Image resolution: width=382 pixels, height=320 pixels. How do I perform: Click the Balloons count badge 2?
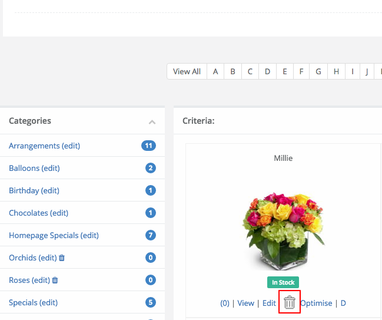click(151, 168)
